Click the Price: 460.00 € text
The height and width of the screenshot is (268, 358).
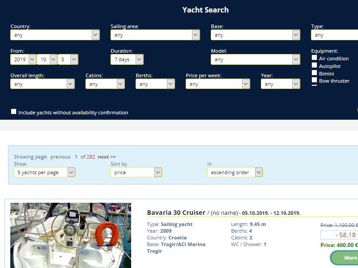pyautogui.click(x=339, y=245)
